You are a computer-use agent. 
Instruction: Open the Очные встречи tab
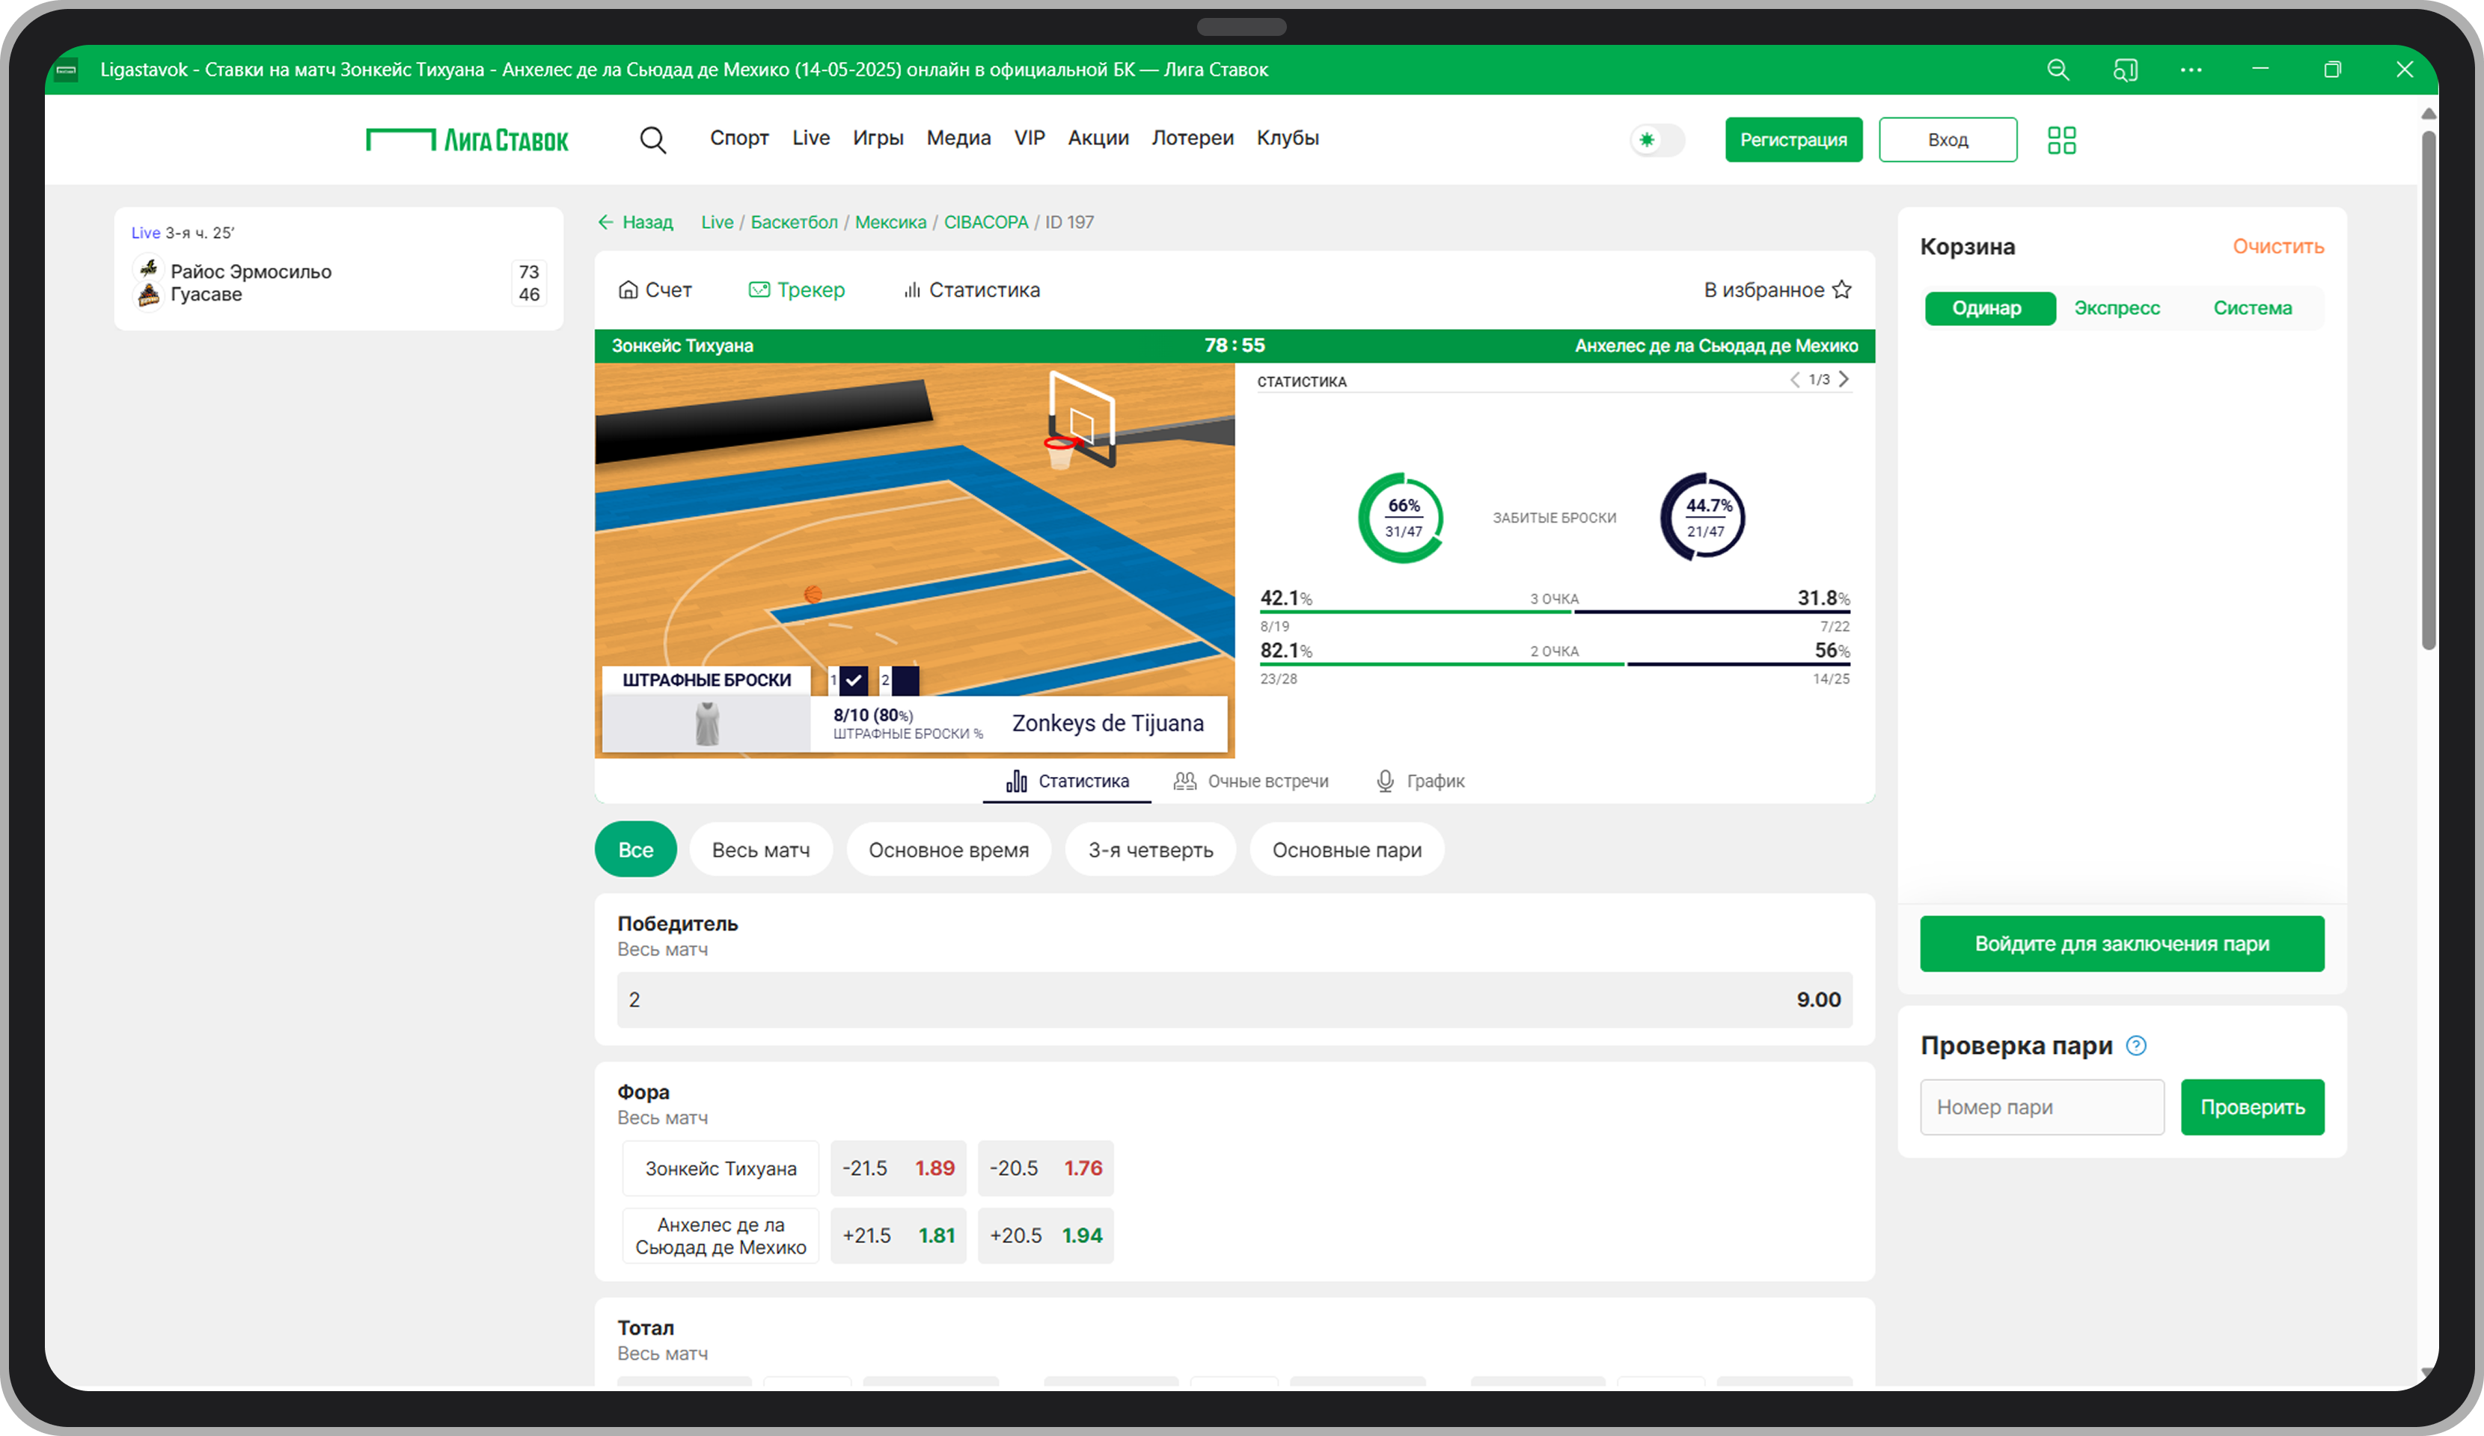(1250, 782)
